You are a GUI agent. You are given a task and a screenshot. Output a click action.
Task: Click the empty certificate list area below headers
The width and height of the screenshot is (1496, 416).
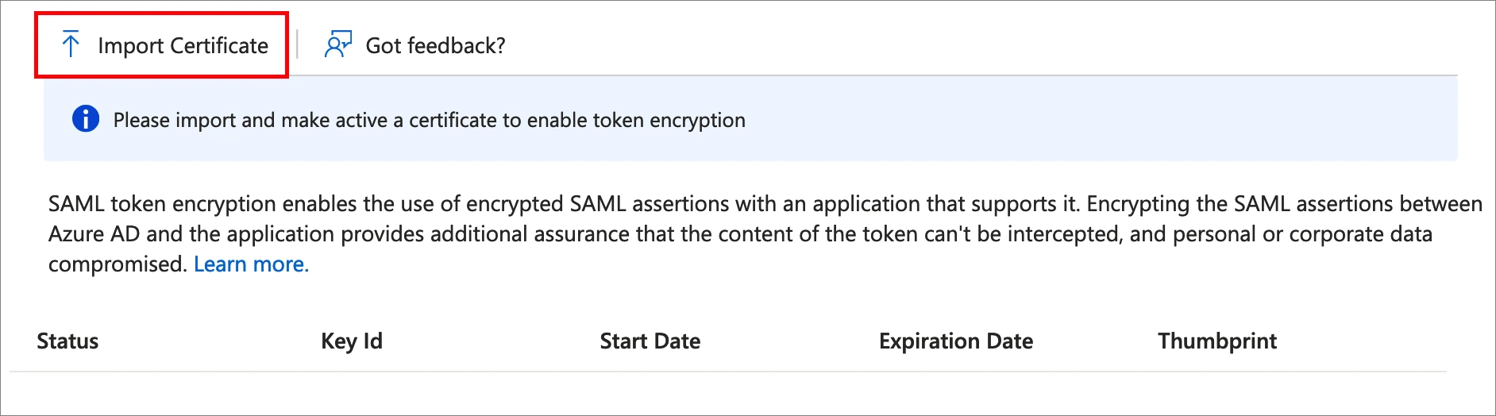tap(728, 392)
